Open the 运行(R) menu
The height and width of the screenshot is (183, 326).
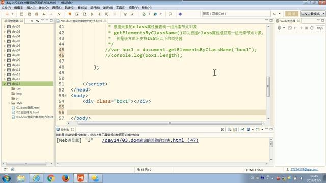[95, 8]
